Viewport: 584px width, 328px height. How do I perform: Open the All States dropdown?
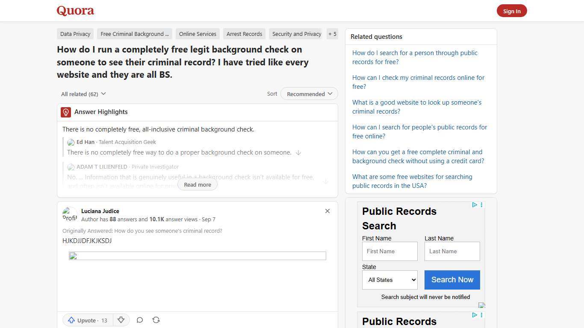[389, 280]
